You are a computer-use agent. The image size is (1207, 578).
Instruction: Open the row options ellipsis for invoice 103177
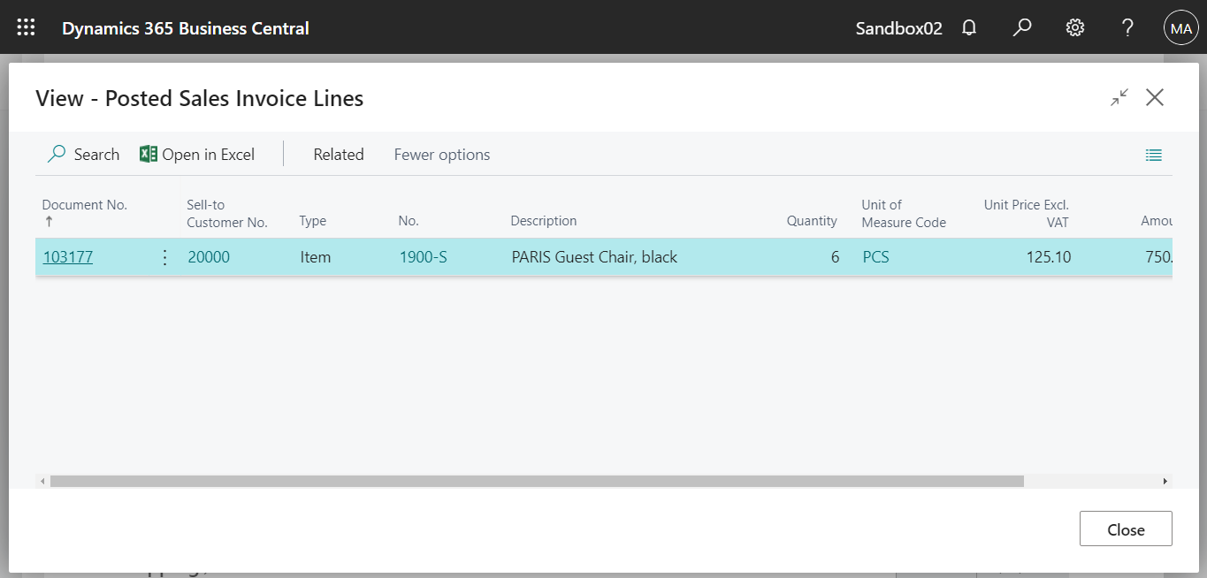pos(164,256)
